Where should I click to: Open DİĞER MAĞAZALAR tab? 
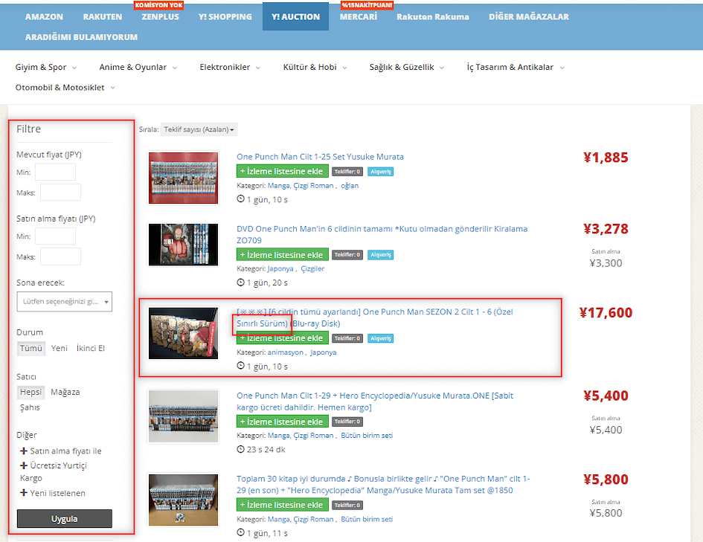pos(529,17)
